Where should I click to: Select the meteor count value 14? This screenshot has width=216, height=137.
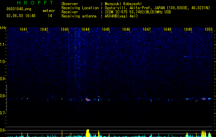(50, 16)
